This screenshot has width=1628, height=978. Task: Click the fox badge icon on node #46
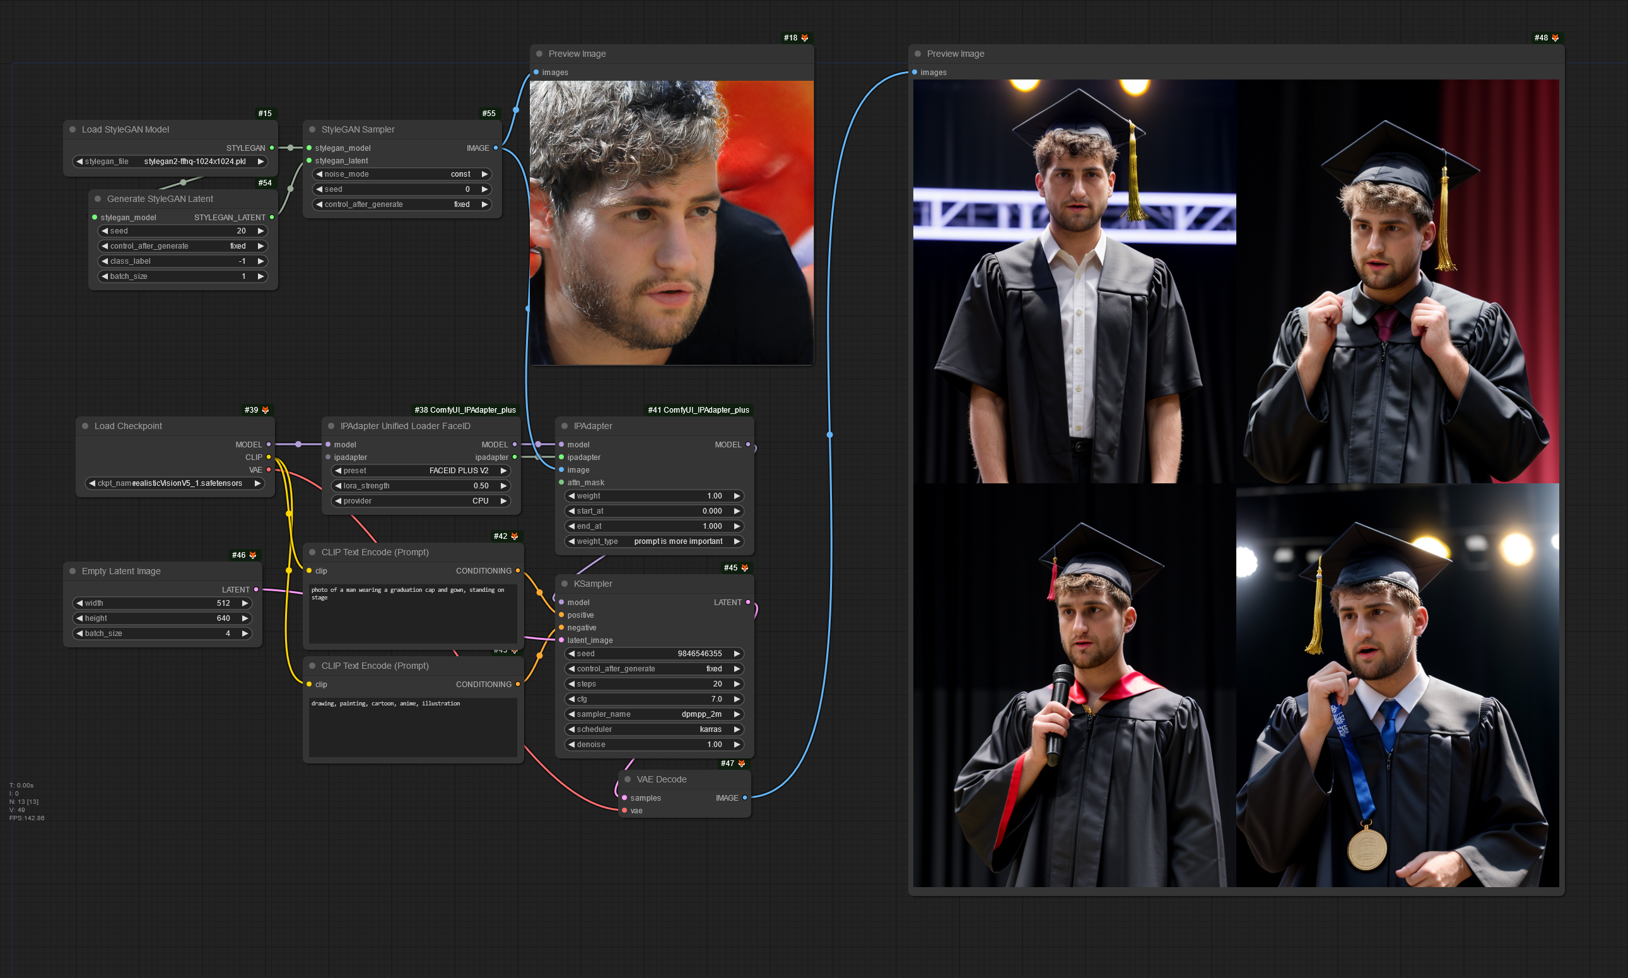[x=252, y=555]
